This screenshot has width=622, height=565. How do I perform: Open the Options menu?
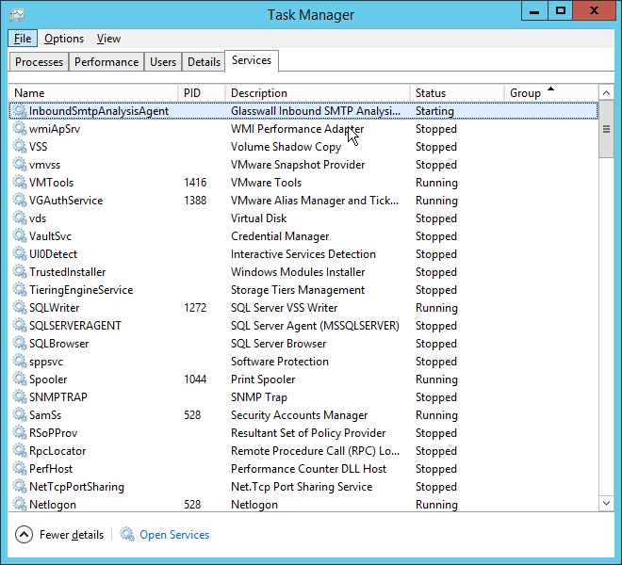pyautogui.click(x=64, y=39)
